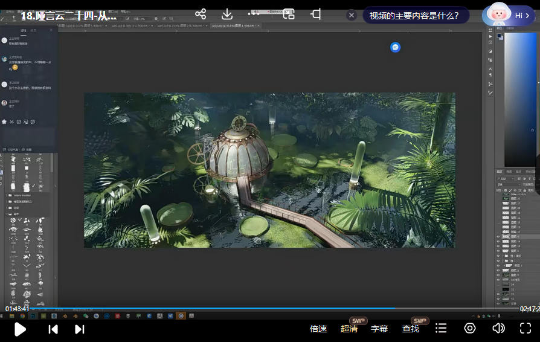Skip to the previous video

click(x=53, y=329)
